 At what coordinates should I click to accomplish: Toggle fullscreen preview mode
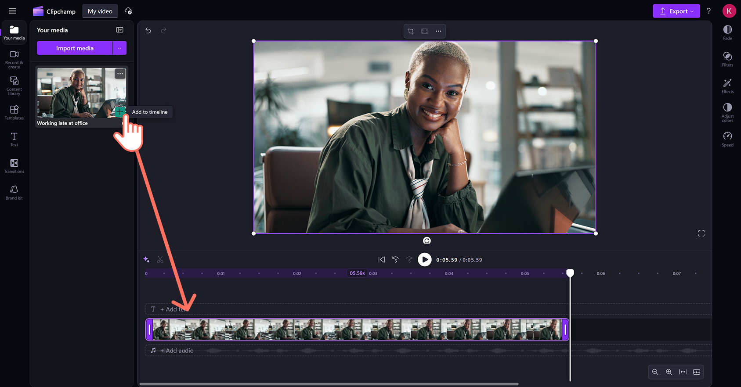tap(701, 233)
